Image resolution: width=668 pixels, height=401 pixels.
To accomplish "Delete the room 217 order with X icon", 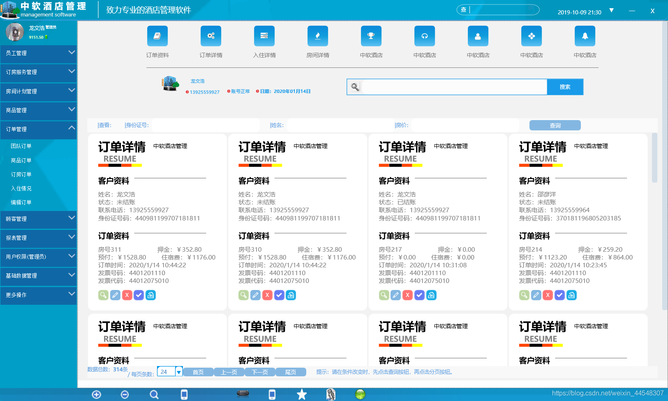I will tap(408, 295).
